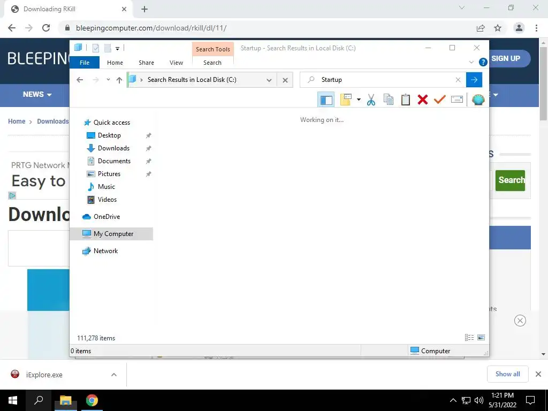Open the Home ribbon tab
This screenshot has width=548, height=411.
[x=115, y=63]
